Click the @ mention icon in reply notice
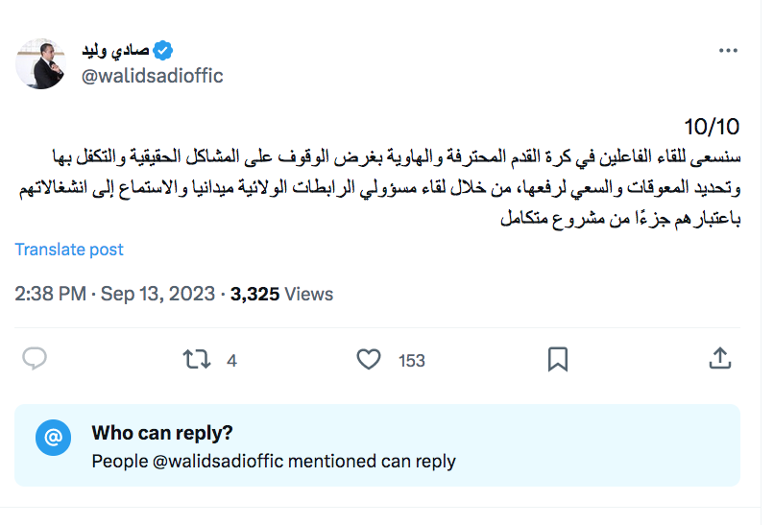774x525 pixels. pyautogui.click(x=54, y=438)
